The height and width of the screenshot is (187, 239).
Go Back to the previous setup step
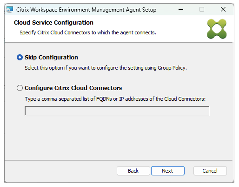133,171
